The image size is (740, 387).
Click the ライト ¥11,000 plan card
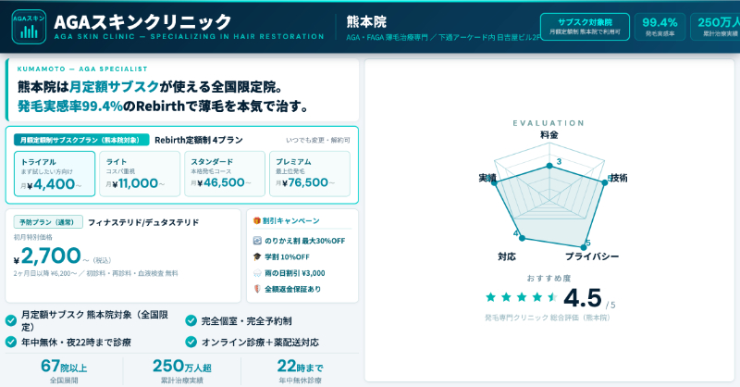point(139,174)
